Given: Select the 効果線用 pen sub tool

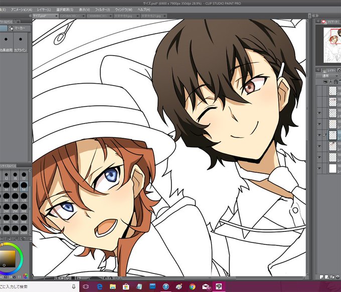Looking at the screenshot, I should (x=6, y=43).
